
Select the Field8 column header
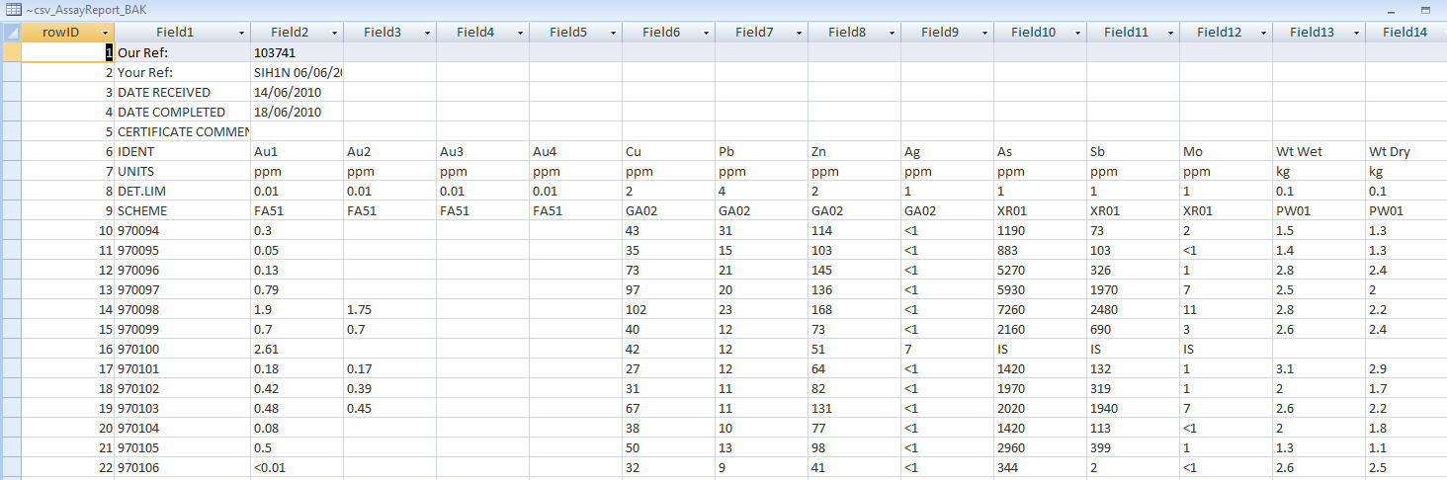tap(847, 33)
